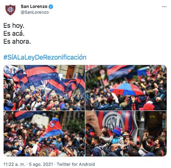This screenshot has width=171, height=168.
Task: Click the 'Es hoy.' tweet text line
Action: tap(14, 26)
